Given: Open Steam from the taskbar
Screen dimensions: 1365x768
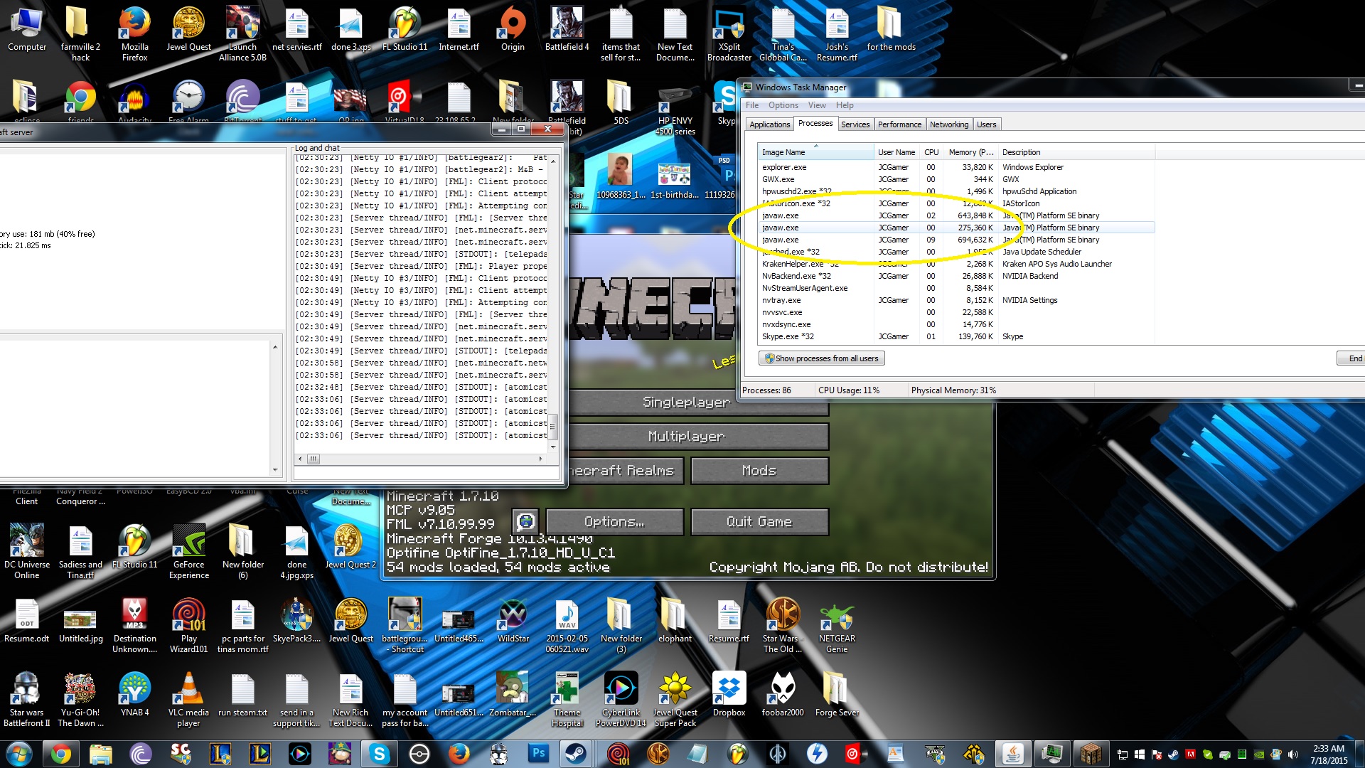Looking at the screenshot, I should [576, 754].
